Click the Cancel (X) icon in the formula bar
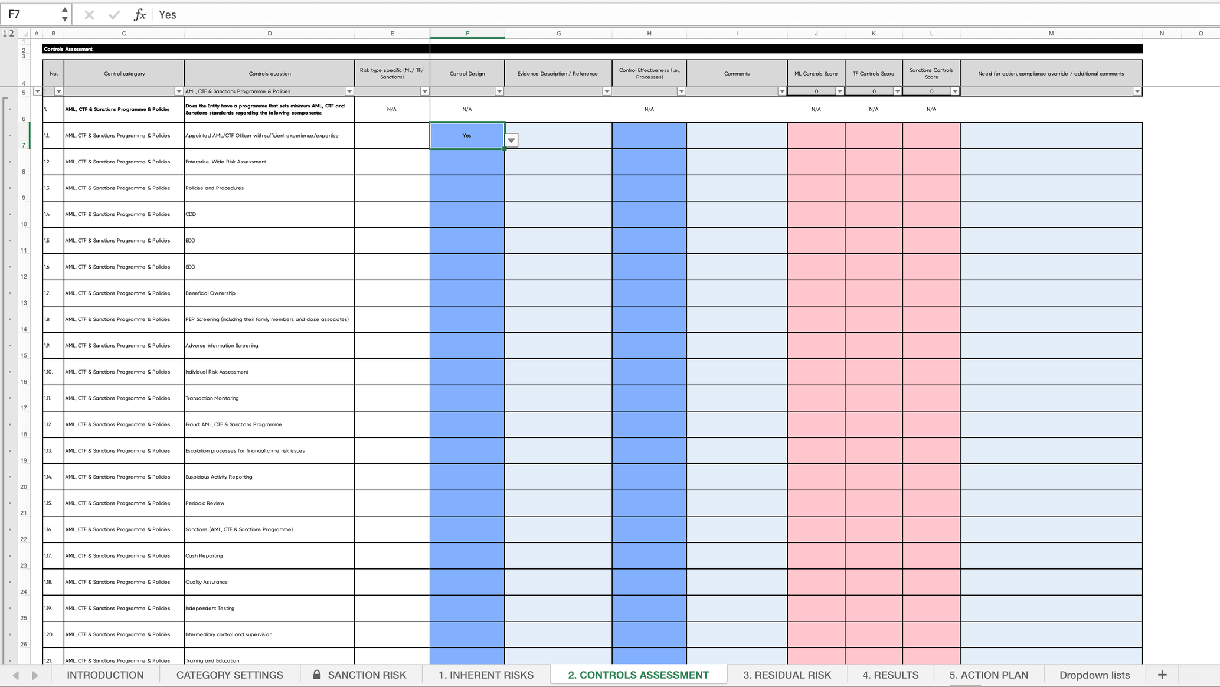1220x687 pixels. (90, 14)
